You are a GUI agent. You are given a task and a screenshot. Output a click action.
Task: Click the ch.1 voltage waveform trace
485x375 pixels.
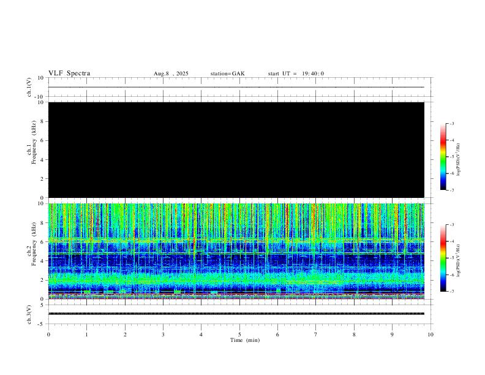point(236,87)
